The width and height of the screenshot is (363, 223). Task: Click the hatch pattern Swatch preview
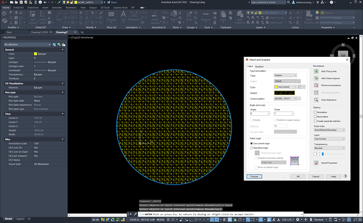point(284,93)
